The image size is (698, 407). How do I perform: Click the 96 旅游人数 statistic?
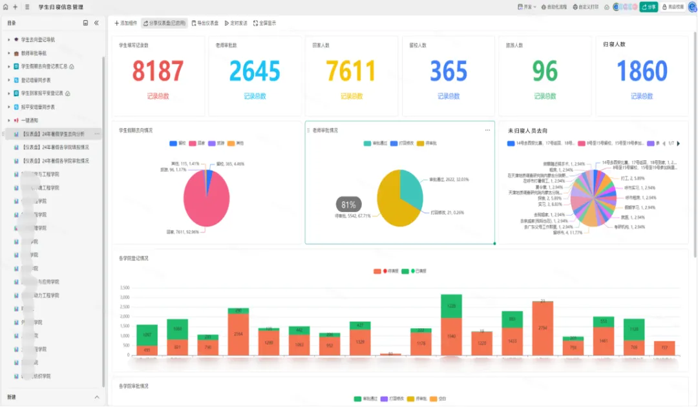545,71
